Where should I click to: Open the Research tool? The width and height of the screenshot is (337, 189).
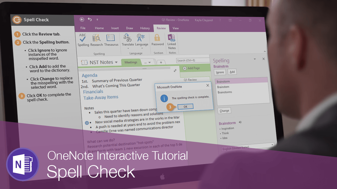97,40
